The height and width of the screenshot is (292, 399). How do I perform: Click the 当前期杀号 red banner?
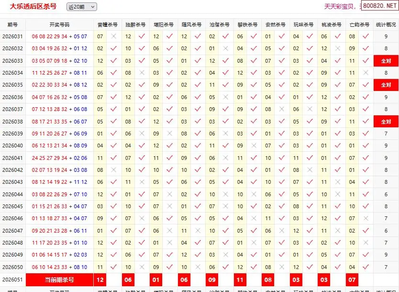pos(59,280)
